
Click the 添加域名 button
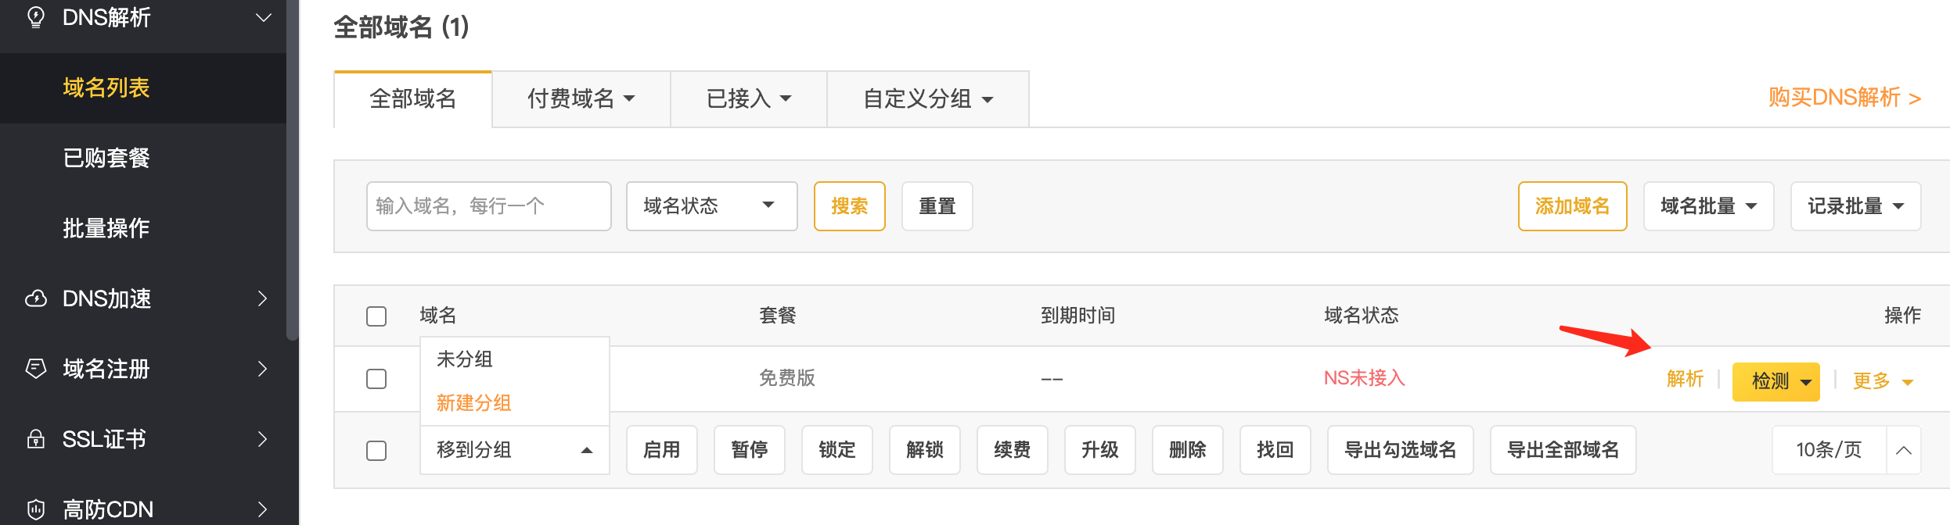(1572, 206)
